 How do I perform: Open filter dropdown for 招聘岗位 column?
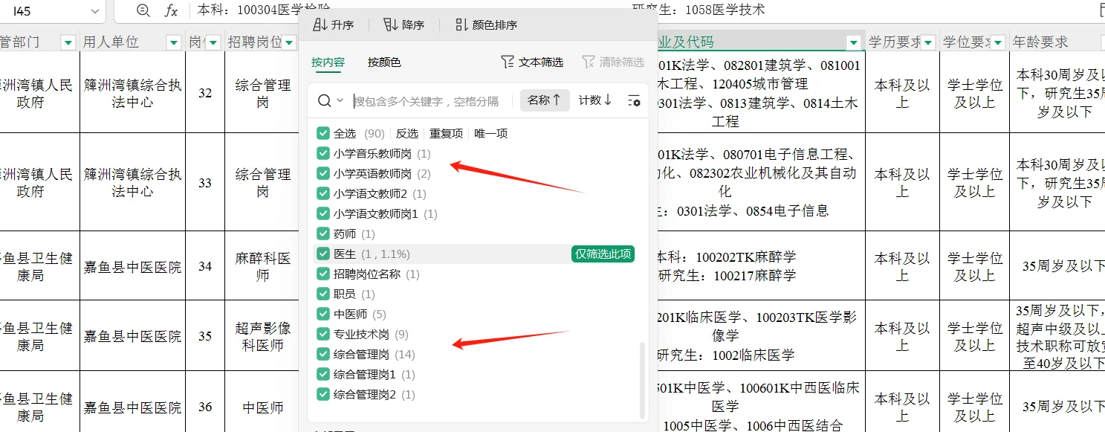[x=291, y=42]
